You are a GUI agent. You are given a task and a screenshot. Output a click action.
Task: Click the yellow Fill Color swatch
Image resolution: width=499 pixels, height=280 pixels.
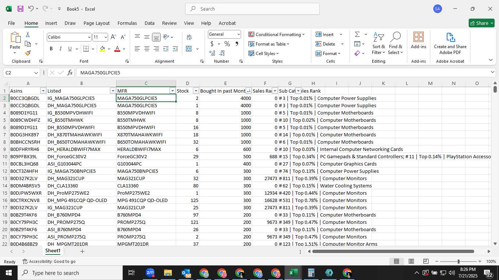pyautogui.click(x=102, y=49)
